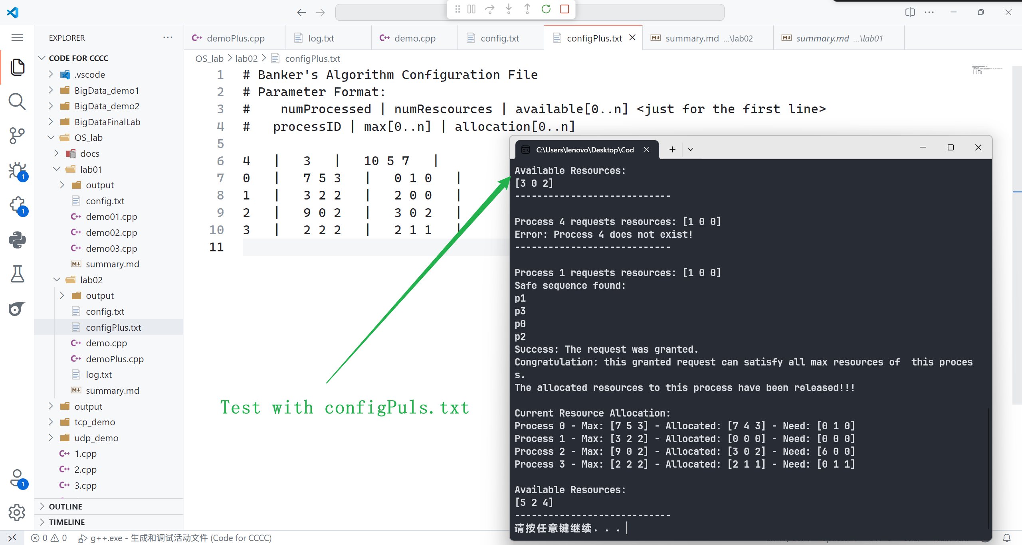Expand the OUTLINE section

[65, 506]
